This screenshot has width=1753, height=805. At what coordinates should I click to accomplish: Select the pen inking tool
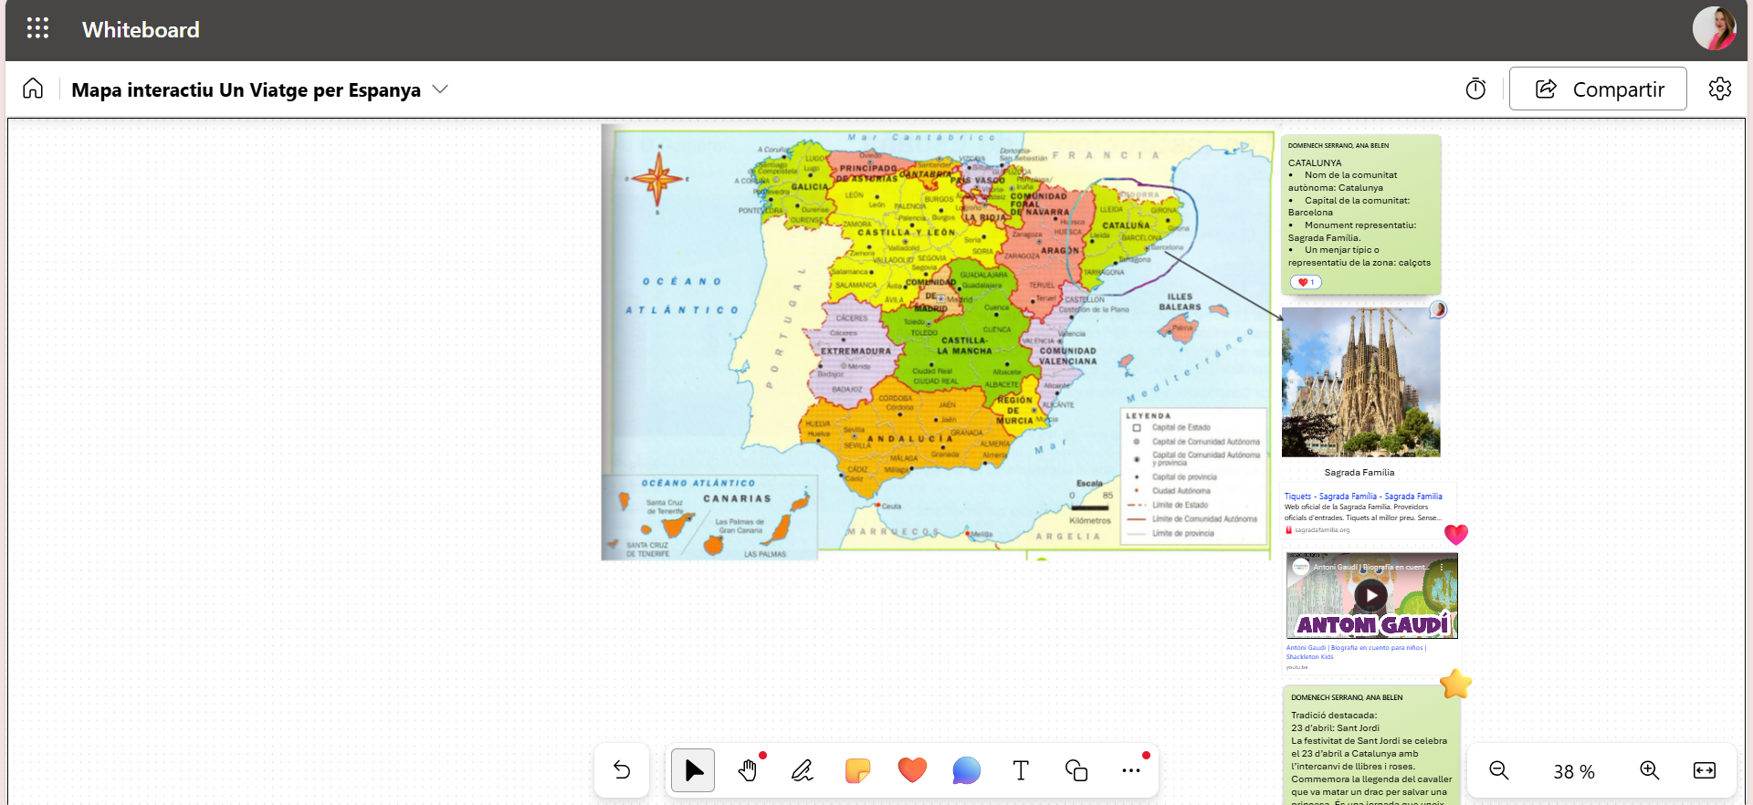point(803,770)
